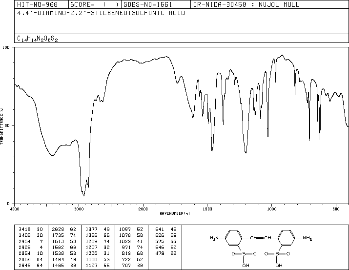The width and height of the screenshot is (349, 270).
Task: Click the 2000 wavenumber axis label
Action: (143, 209)
